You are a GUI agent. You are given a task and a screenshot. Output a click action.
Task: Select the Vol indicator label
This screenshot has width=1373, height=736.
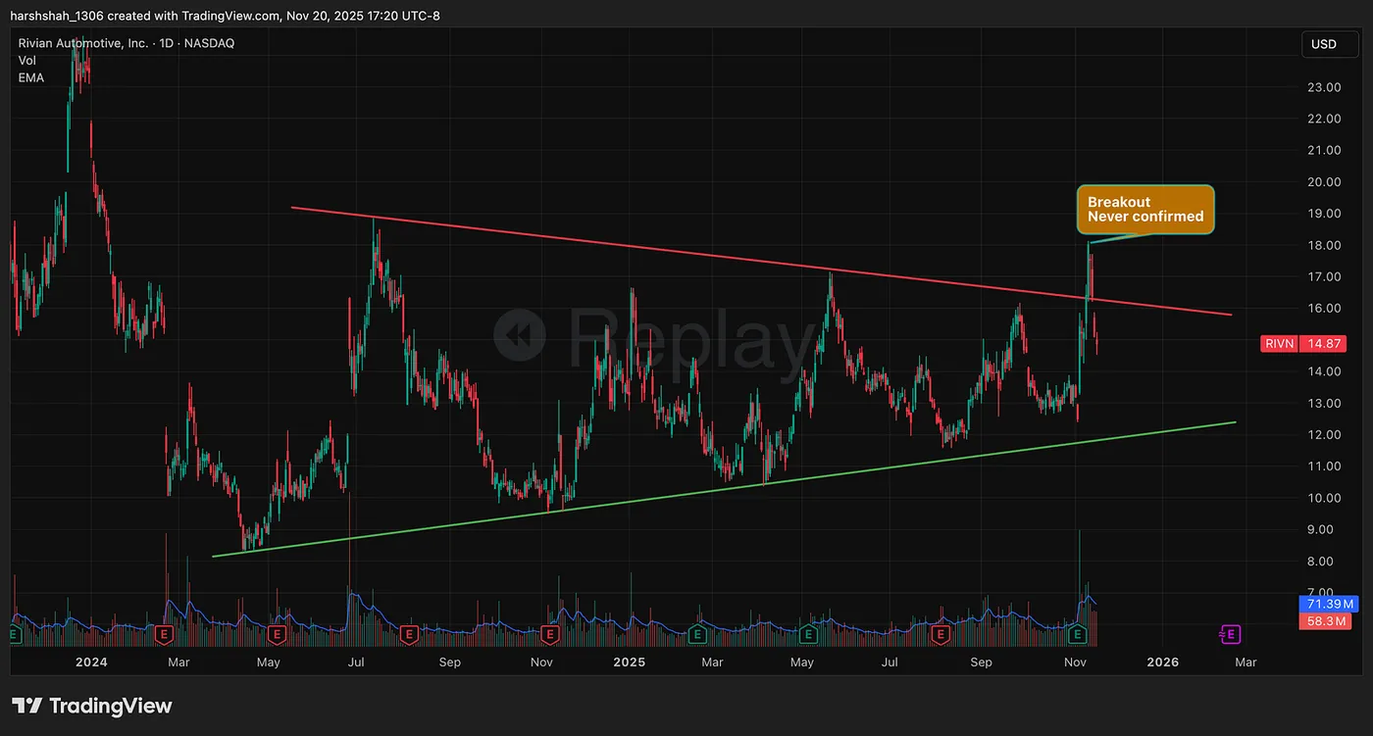[27, 61]
